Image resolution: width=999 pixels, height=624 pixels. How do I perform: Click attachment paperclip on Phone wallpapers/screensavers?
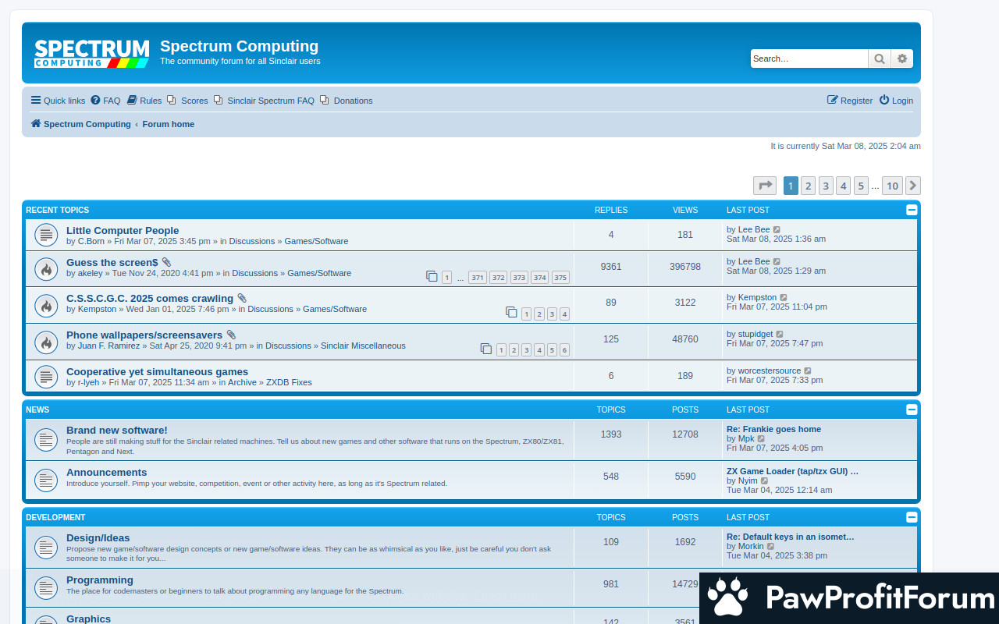pos(231,335)
